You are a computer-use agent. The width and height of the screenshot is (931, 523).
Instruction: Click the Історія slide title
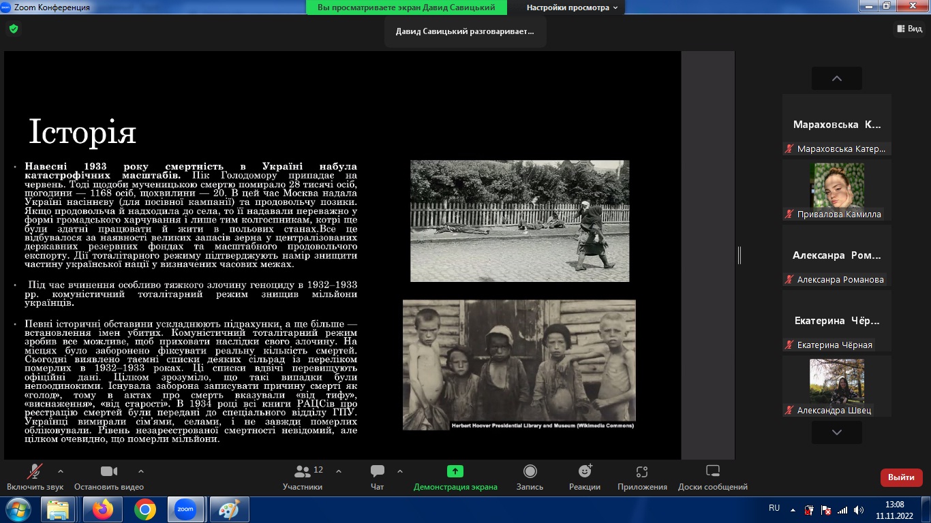pyautogui.click(x=82, y=132)
